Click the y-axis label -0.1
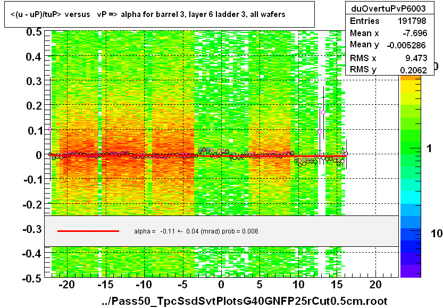Screen dimensions: 443x308 pyautogui.click(x=33, y=179)
